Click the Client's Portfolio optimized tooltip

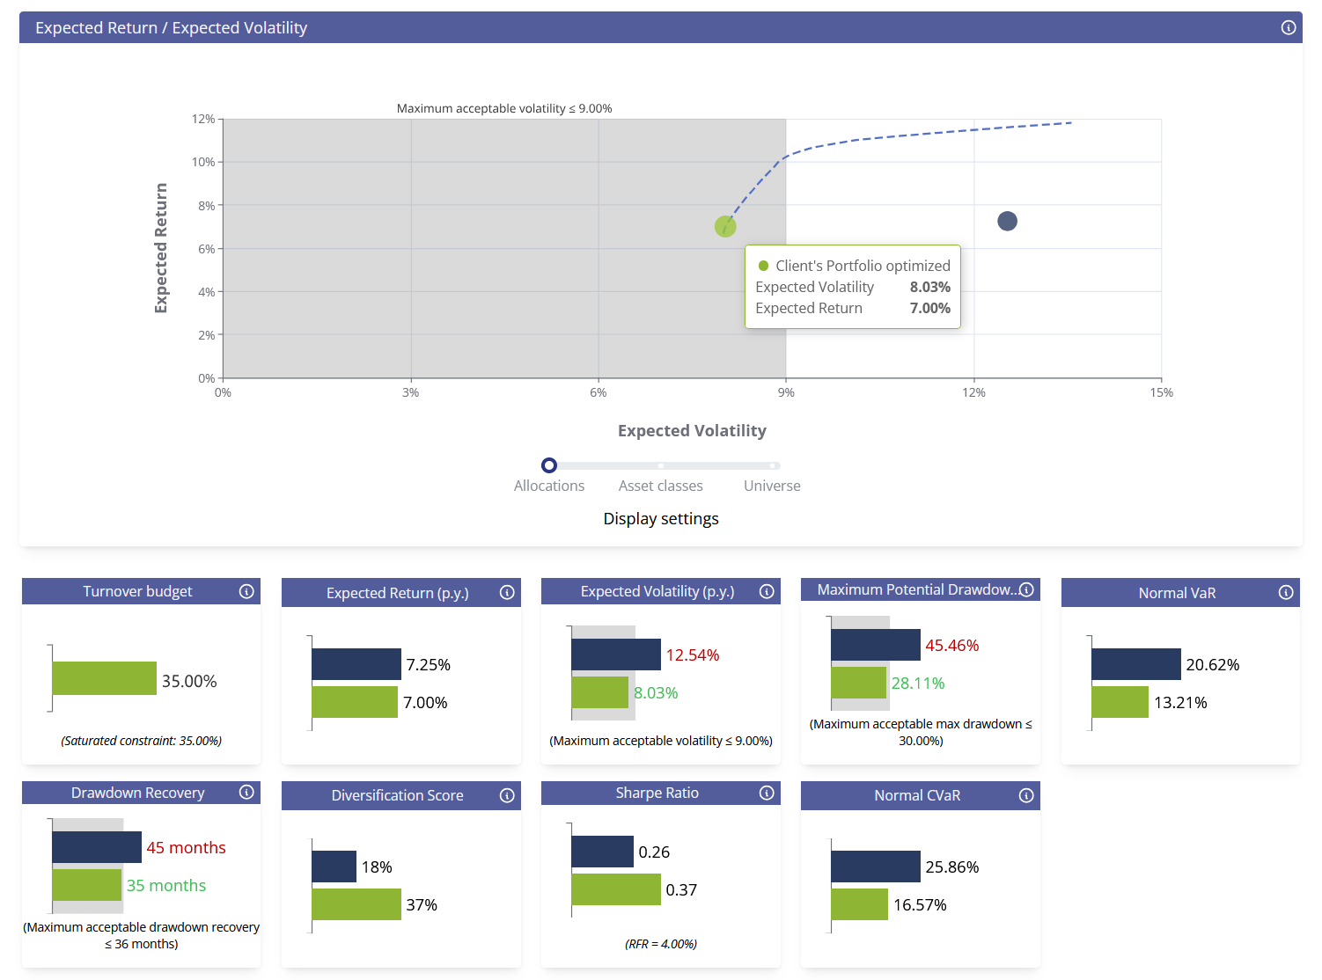click(x=852, y=286)
